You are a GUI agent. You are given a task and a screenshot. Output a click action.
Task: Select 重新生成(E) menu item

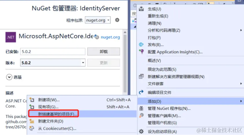(x=191, y=16)
